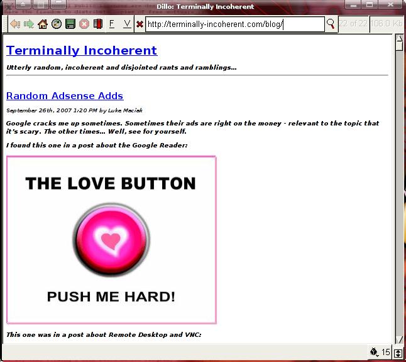This screenshot has height=362, width=406.
Task: Clear the URL with the red X
Action: [x=140, y=24]
